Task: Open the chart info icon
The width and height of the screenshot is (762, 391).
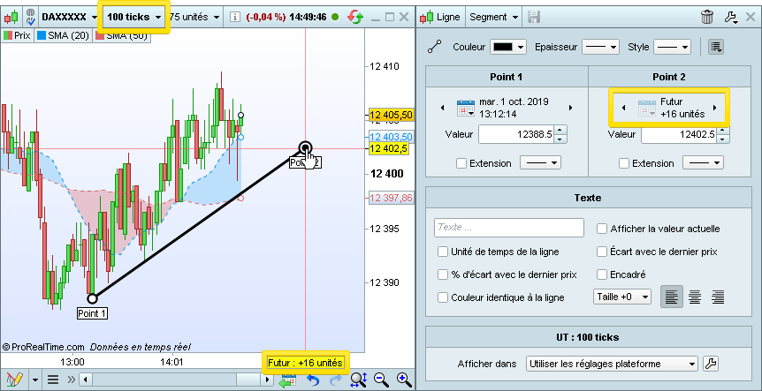Action: (235, 17)
